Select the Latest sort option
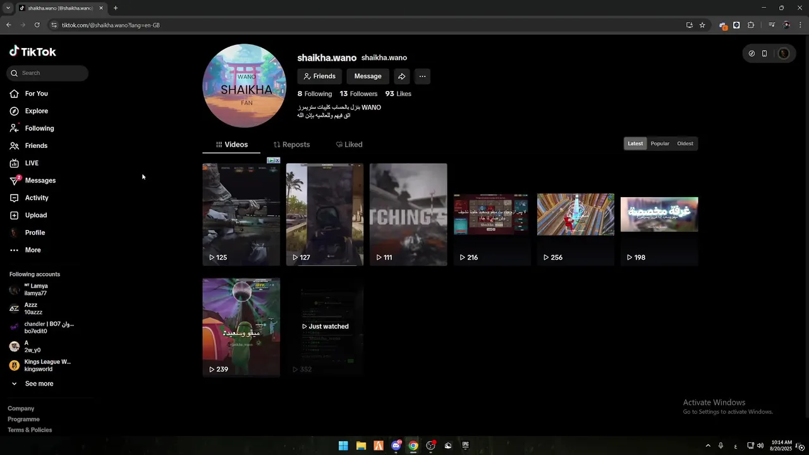The height and width of the screenshot is (455, 809). pyautogui.click(x=635, y=143)
